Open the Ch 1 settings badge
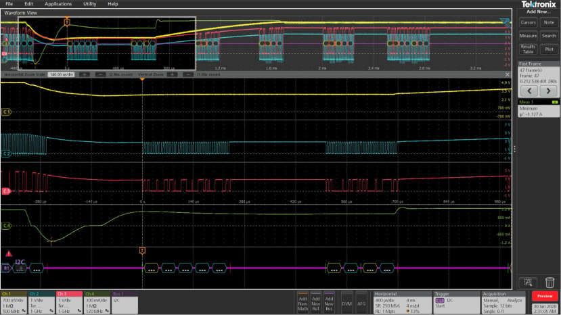Screen dimensions: 561x315 click(14, 302)
